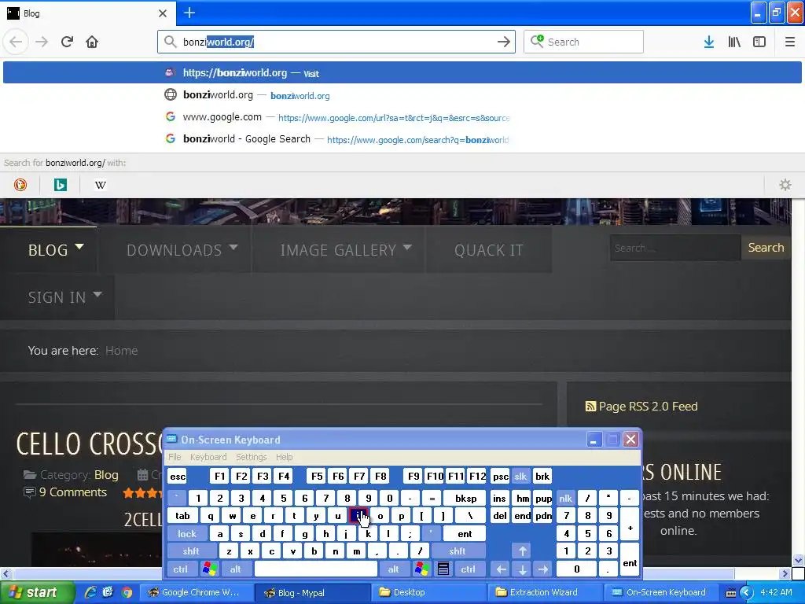Viewport: 805px width, 604px height.
Task: Toggle right alt key on keyboard
Action: [394, 569]
